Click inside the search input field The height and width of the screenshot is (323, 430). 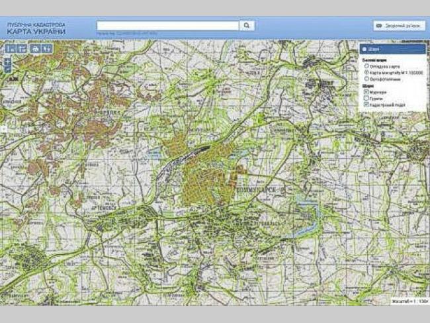(167, 26)
